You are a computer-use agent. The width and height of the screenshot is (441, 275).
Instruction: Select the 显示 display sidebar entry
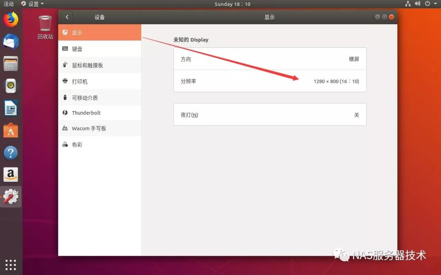click(x=100, y=32)
